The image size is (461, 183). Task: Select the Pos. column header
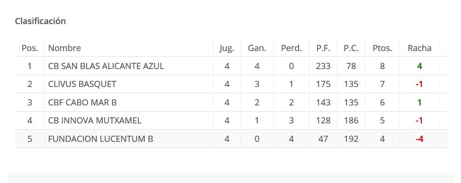(x=30, y=48)
